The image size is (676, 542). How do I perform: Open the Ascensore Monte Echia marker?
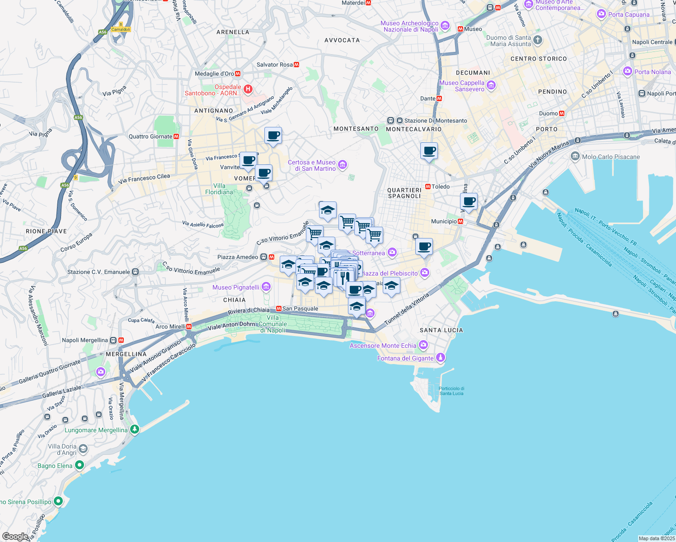pyautogui.click(x=423, y=345)
